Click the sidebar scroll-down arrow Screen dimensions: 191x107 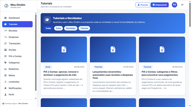click(x=36, y=98)
